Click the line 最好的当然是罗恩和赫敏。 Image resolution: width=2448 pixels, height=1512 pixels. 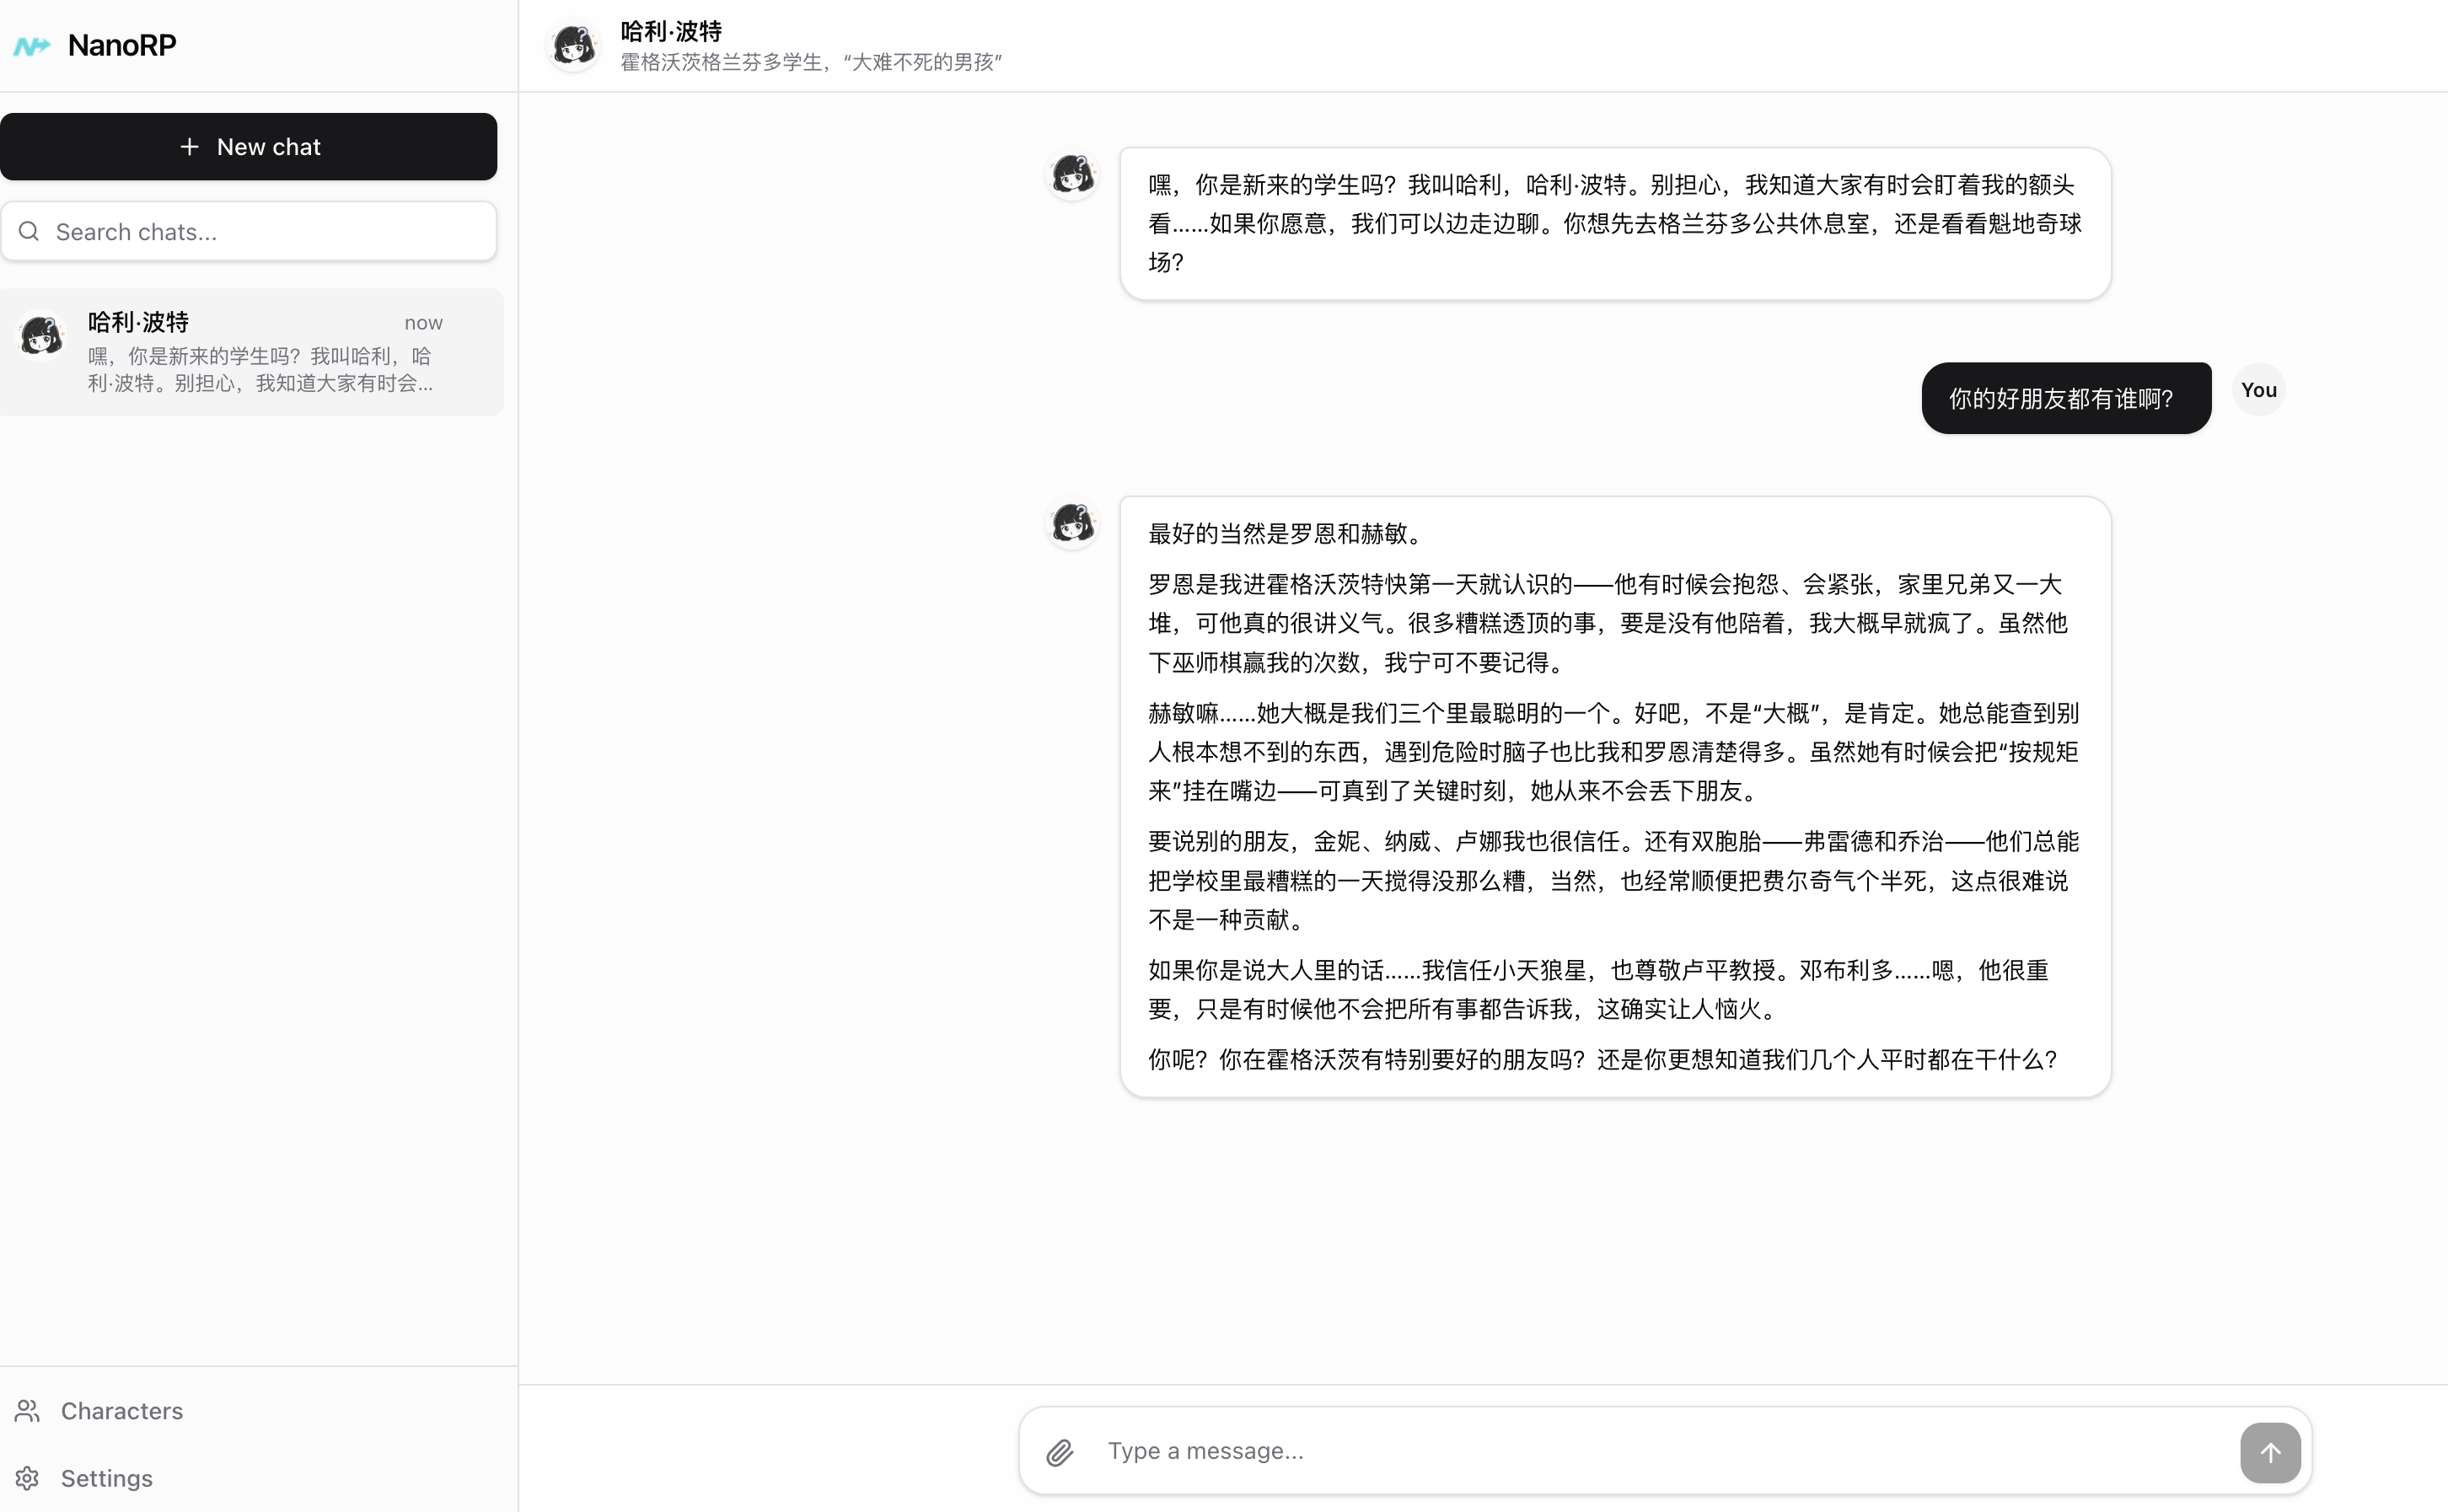[x=1286, y=533]
